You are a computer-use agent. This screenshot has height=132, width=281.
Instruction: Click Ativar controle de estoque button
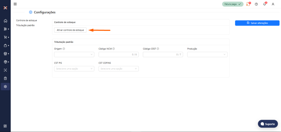[x=70, y=30]
